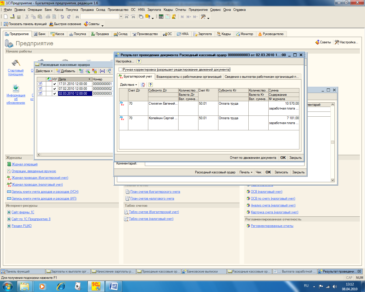
Task: Open the Регламентированные отчеты link
Action: pyautogui.click(x=272, y=226)
